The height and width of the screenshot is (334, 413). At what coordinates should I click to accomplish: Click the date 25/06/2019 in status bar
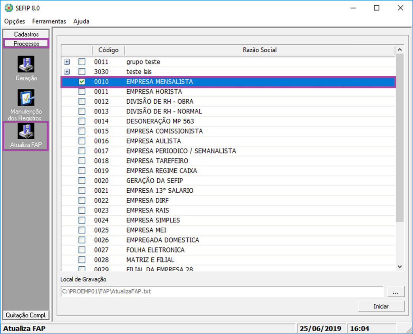point(320,329)
